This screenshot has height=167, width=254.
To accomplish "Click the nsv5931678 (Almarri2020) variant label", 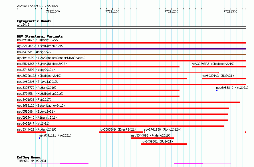I will tap(38, 40).
